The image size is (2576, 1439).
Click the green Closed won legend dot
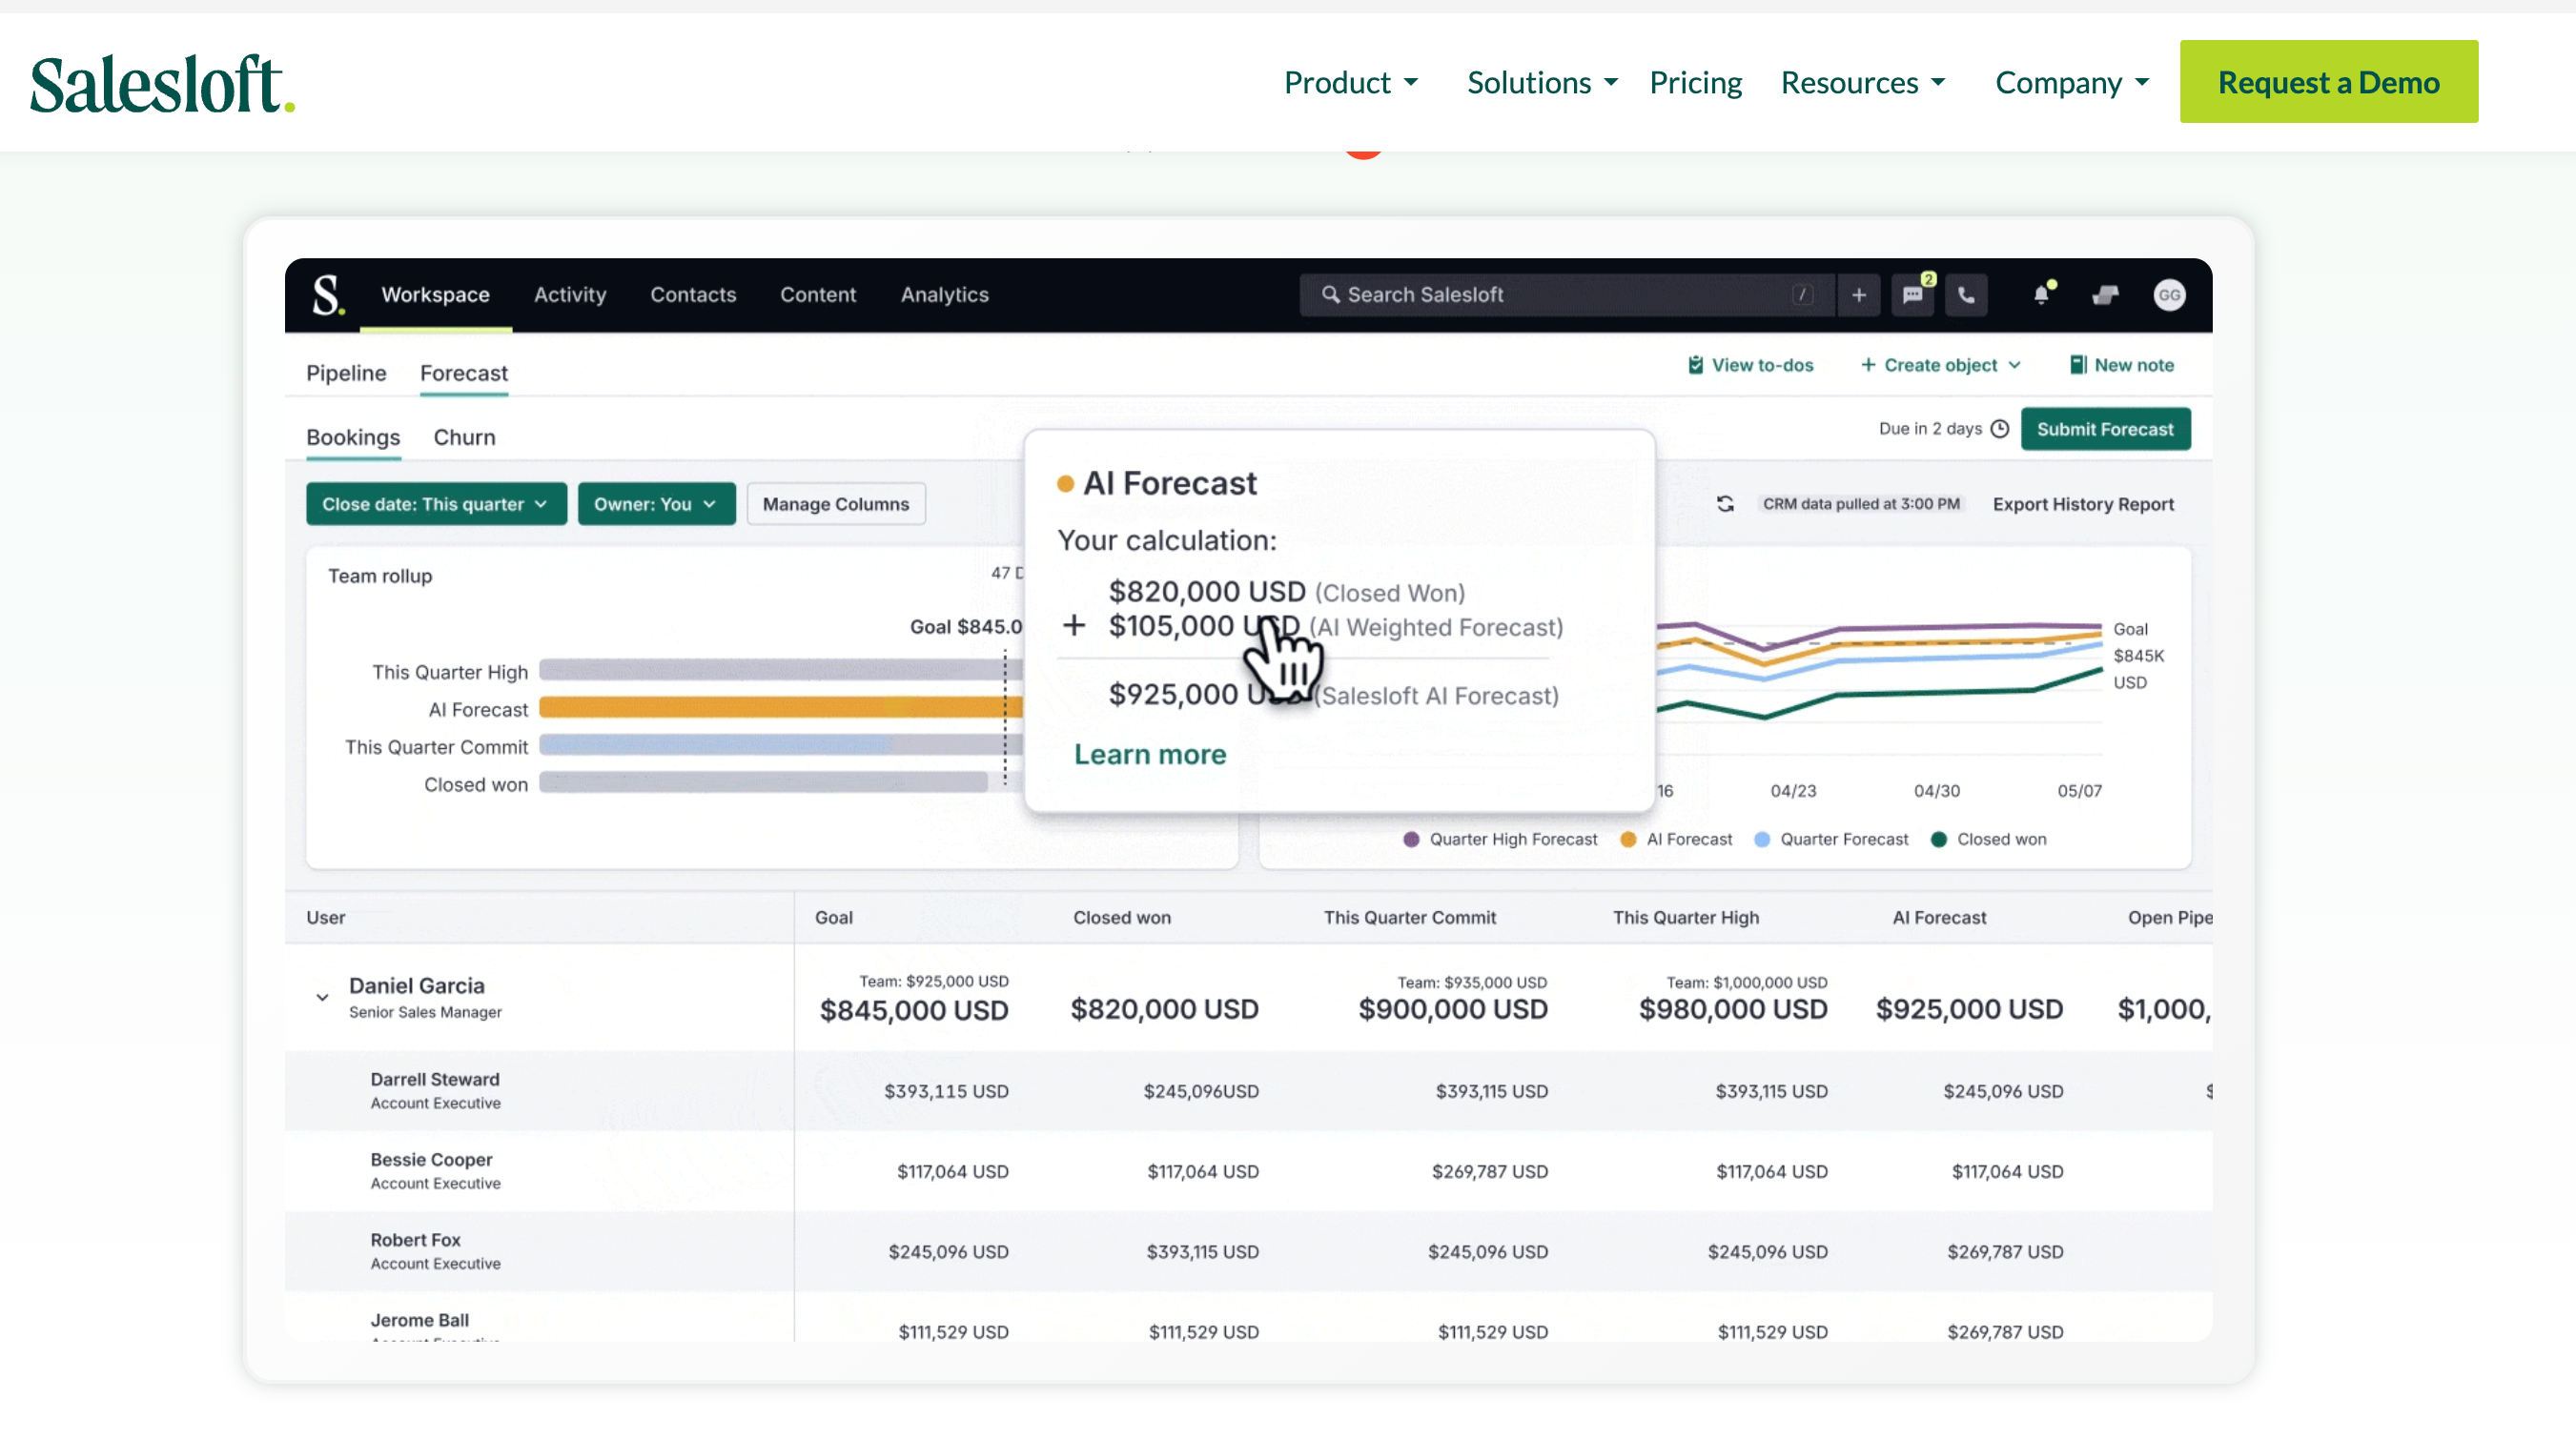pyautogui.click(x=1939, y=840)
